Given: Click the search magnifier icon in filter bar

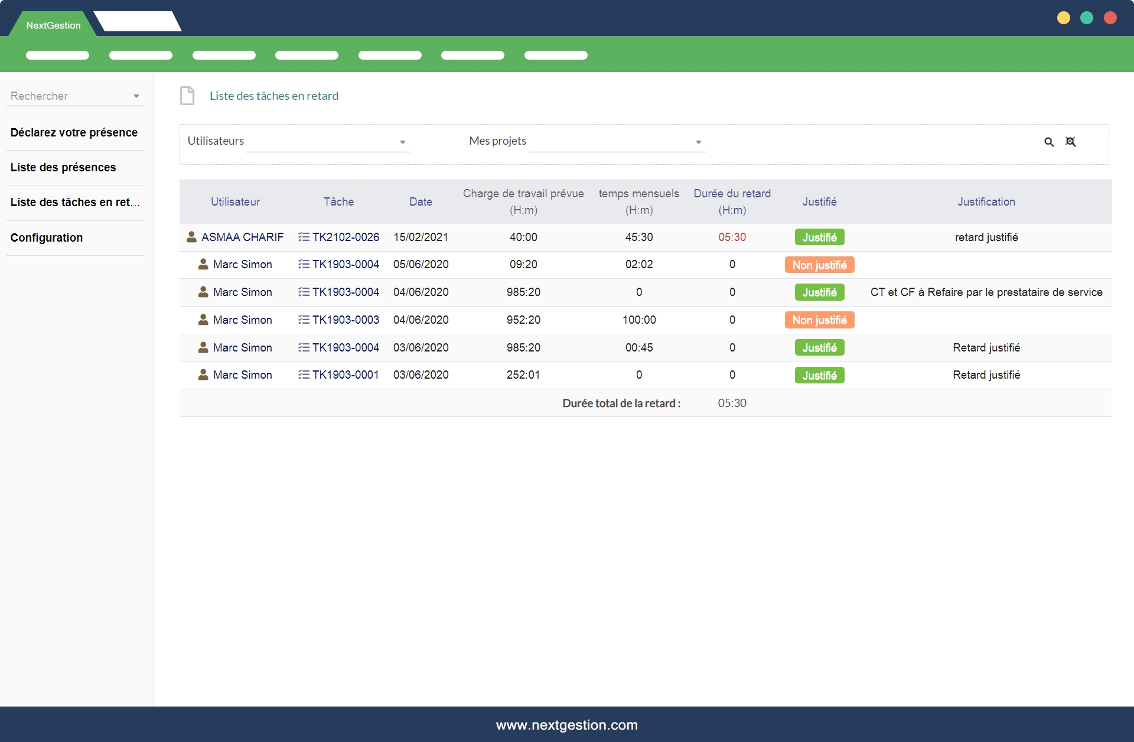Looking at the screenshot, I should point(1049,142).
